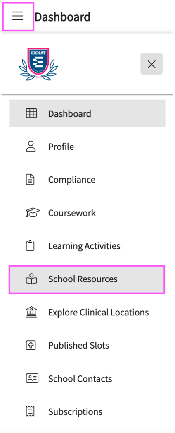Select Learning Activities menu entry

click(x=87, y=246)
